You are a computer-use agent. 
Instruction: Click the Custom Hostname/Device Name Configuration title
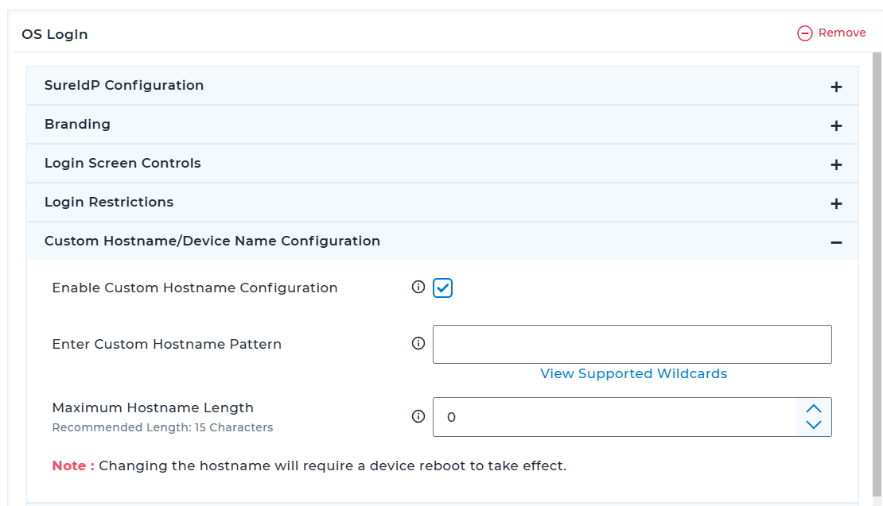pos(212,241)
